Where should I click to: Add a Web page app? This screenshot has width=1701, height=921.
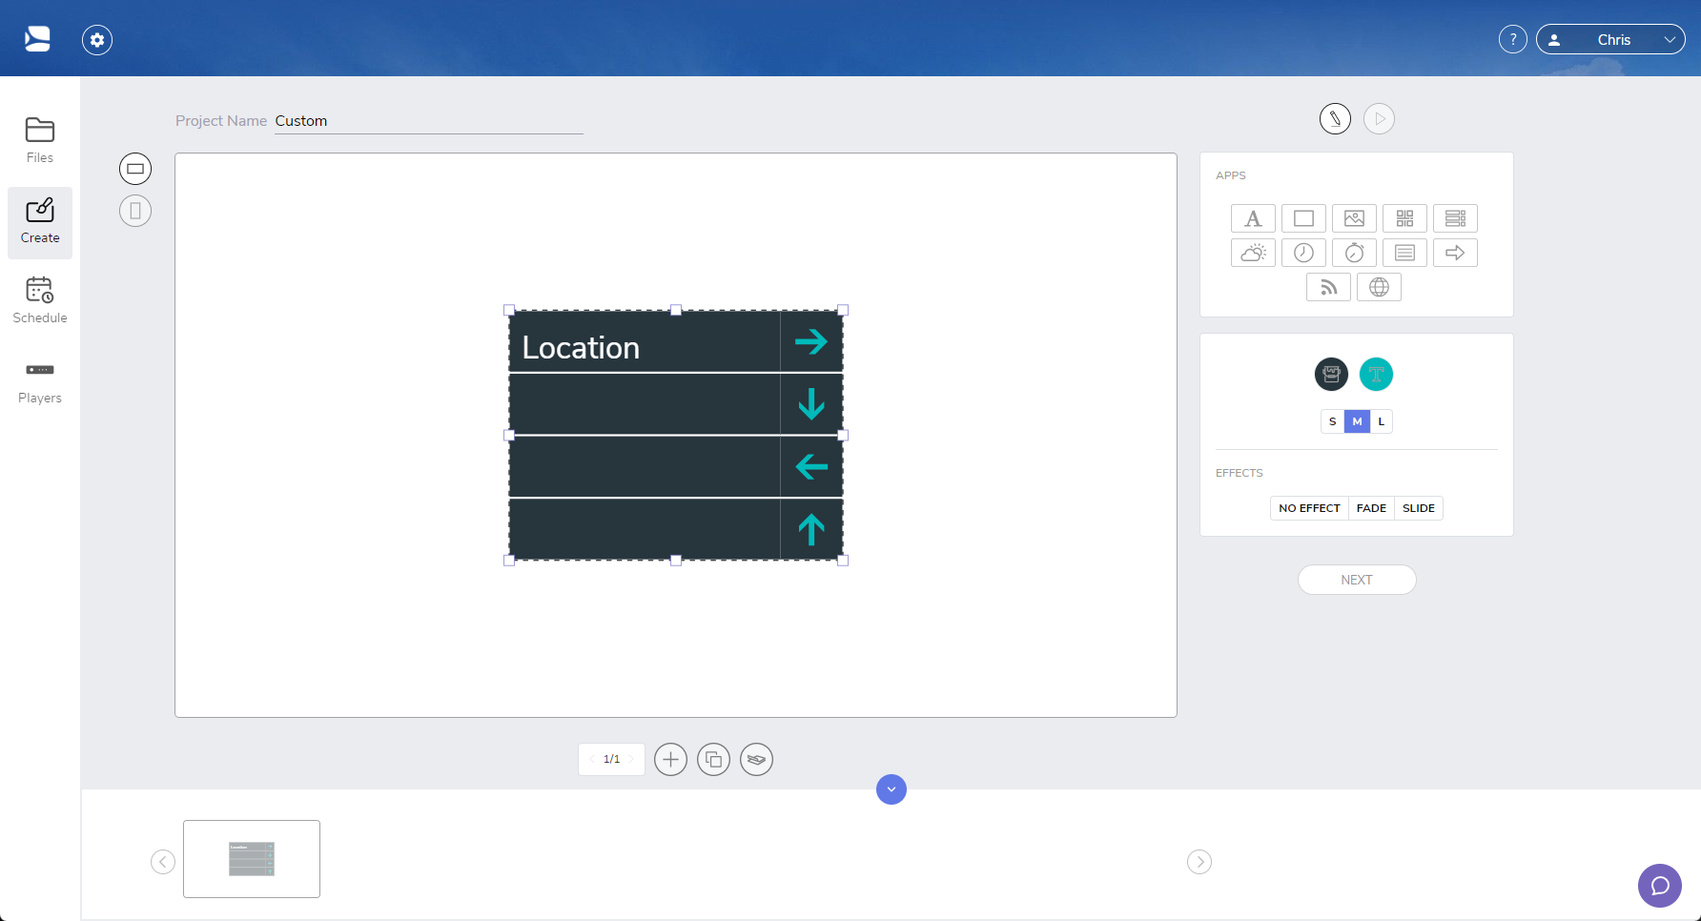click(x=1380, y=286)
